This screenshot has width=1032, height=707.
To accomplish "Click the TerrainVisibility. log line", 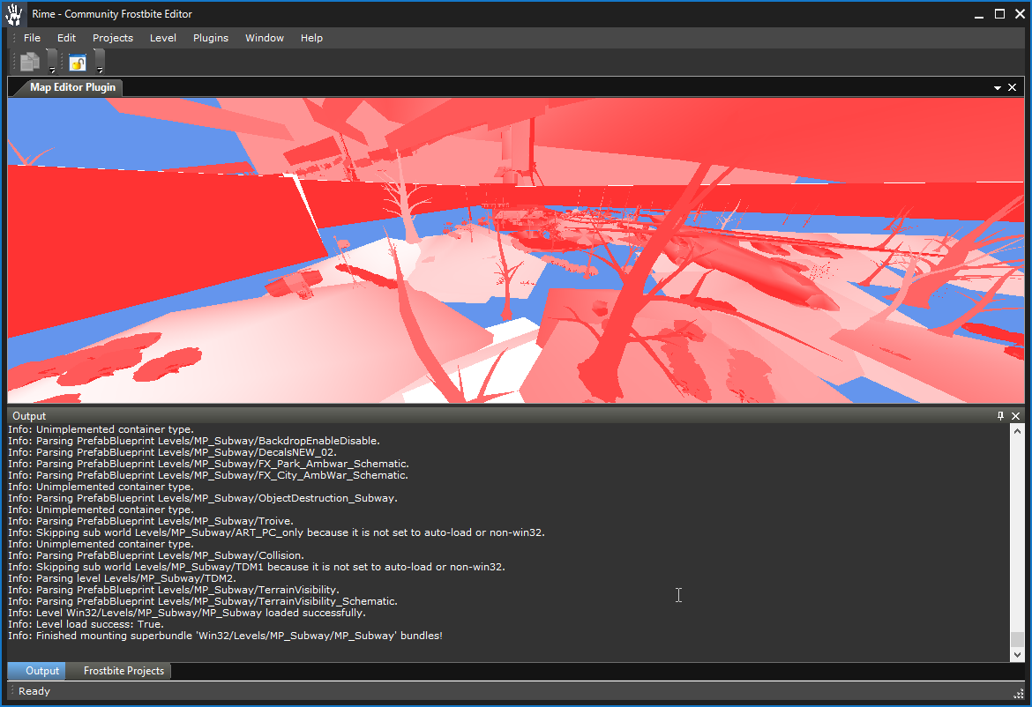I will coord(174,590).
